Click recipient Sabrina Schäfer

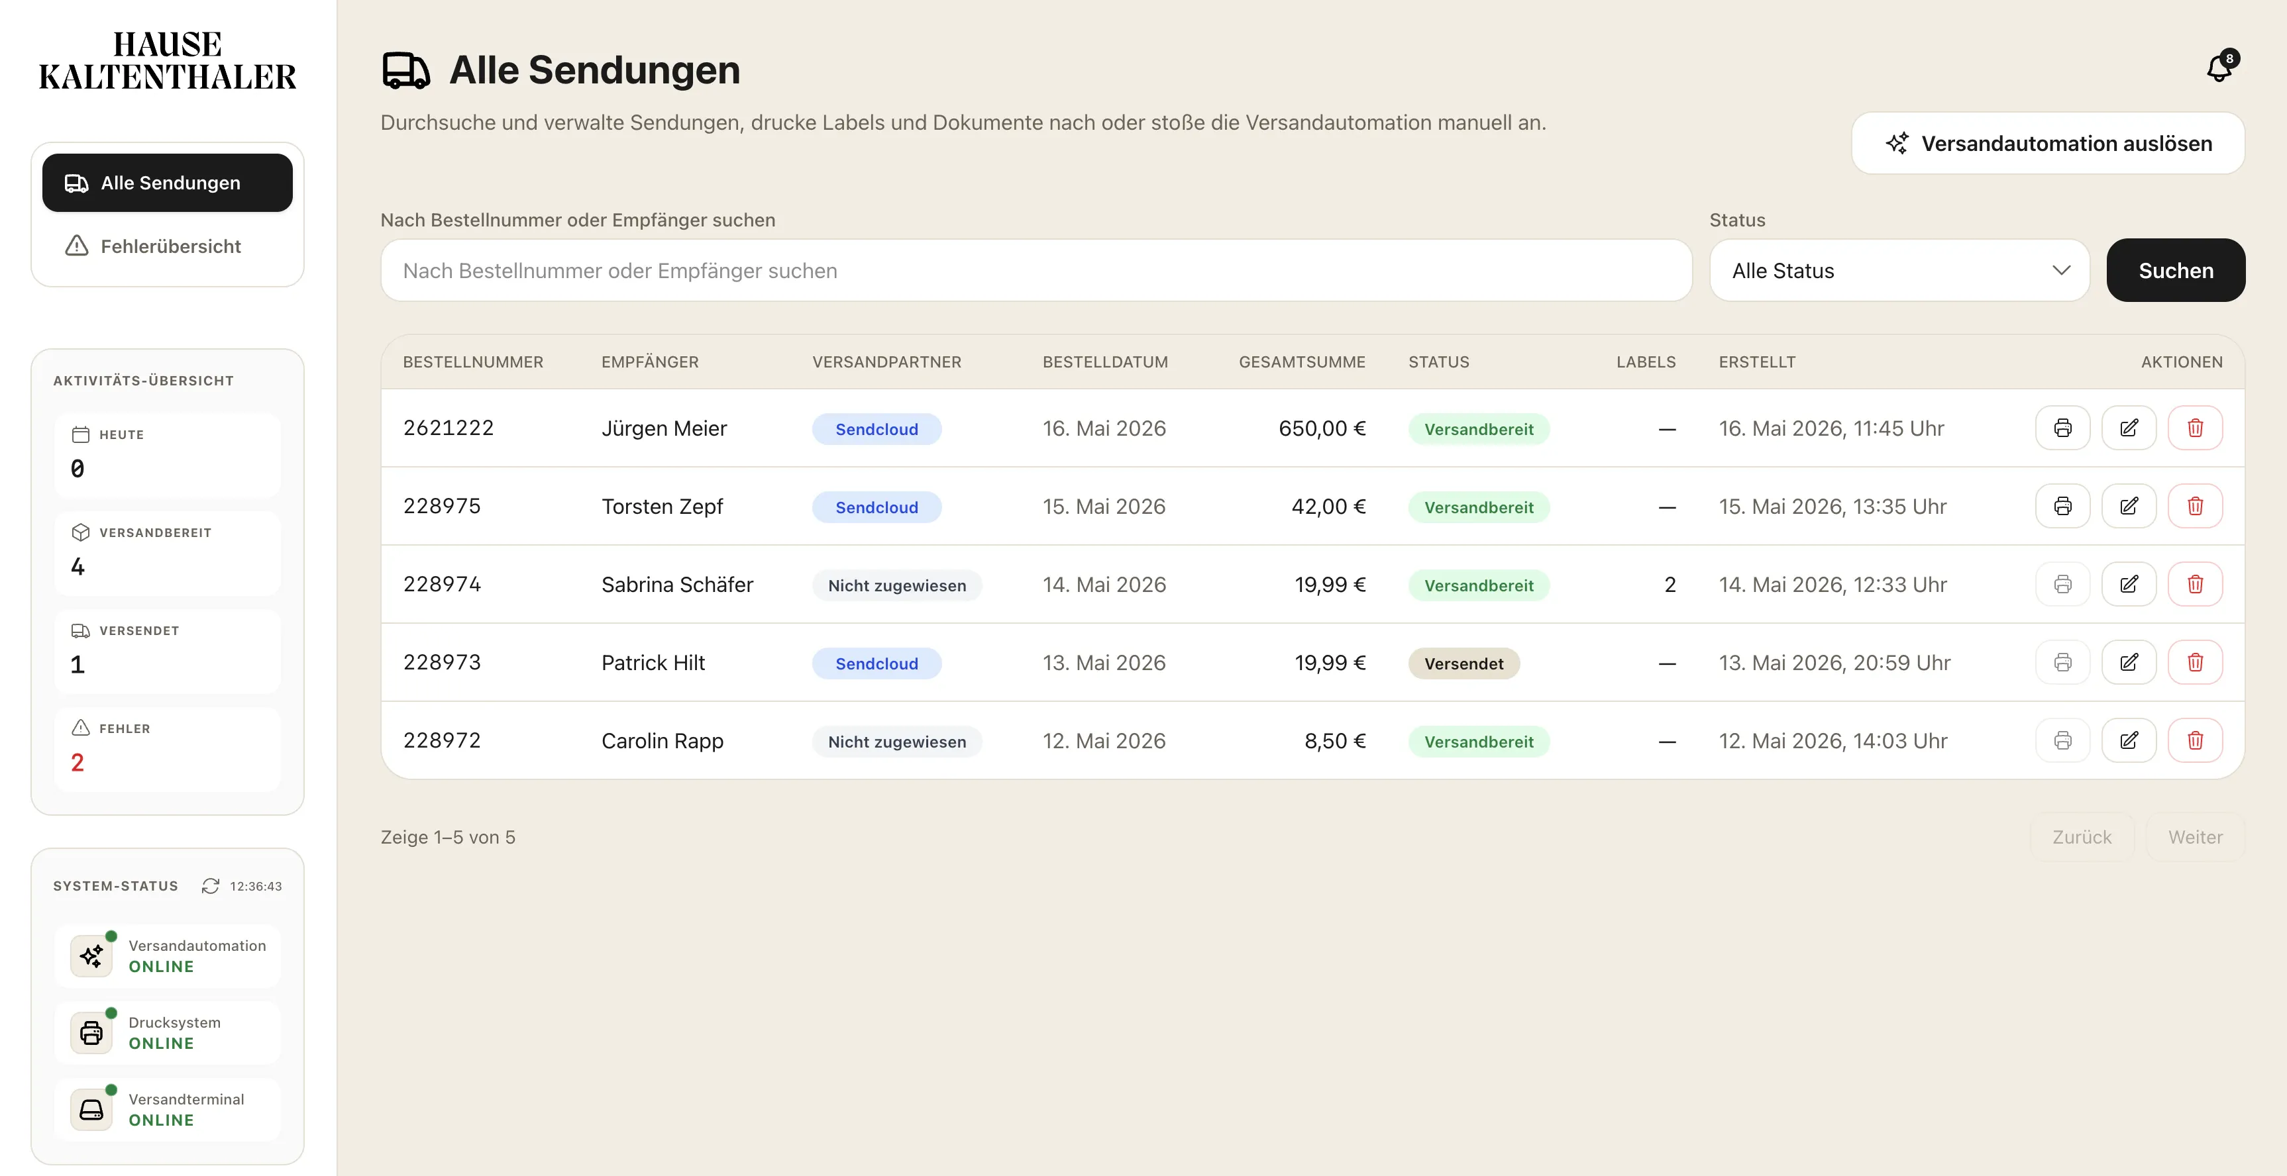677,584
